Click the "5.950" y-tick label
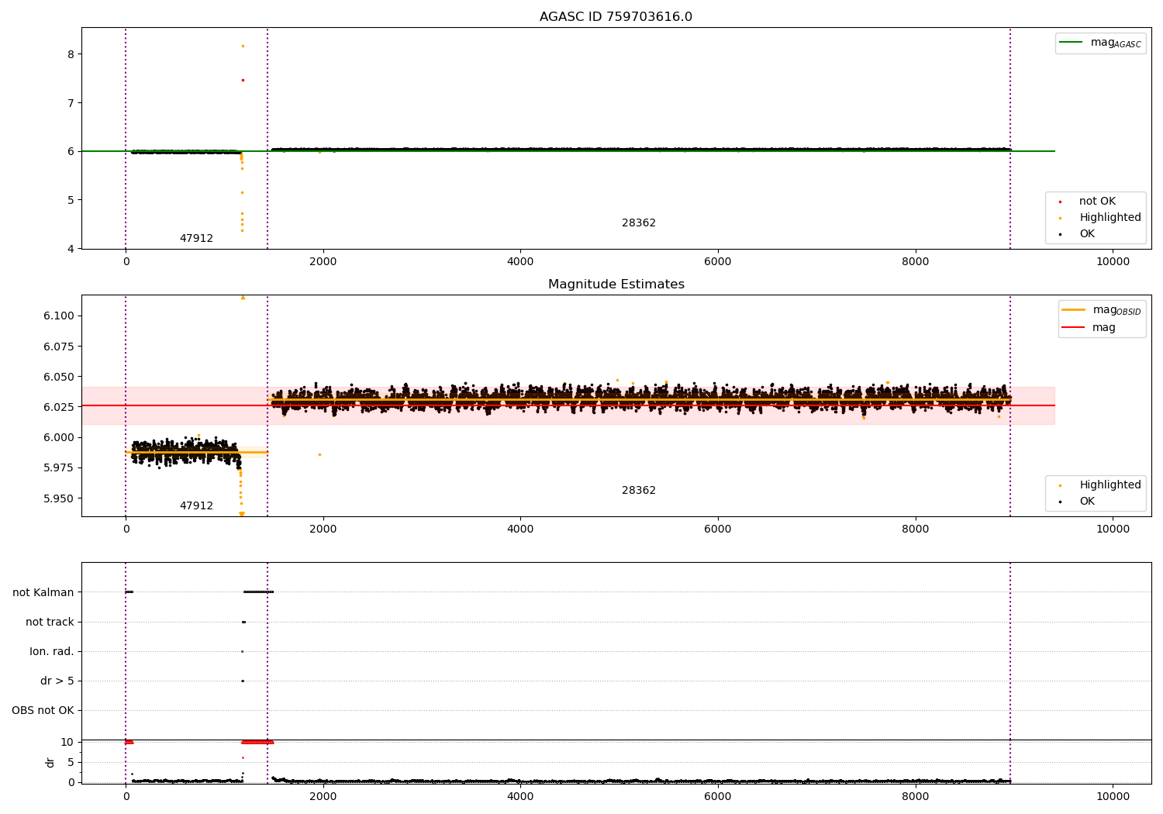This screenshot has height=814, width=1163. [x=59, y=498]
